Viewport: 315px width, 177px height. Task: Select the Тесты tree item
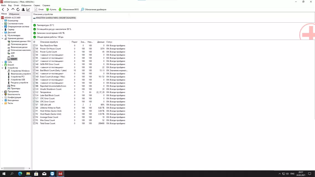click(x=10, y=103)
